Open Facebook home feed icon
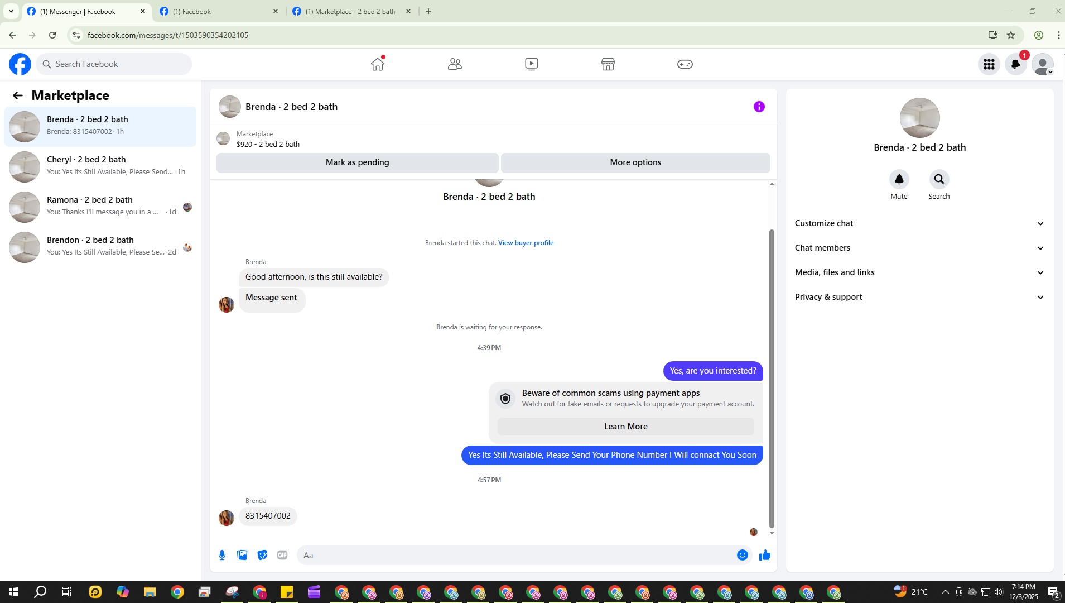Image resolution: width=1065 pixels, height=603 pixels. click(x=378, y=64)
